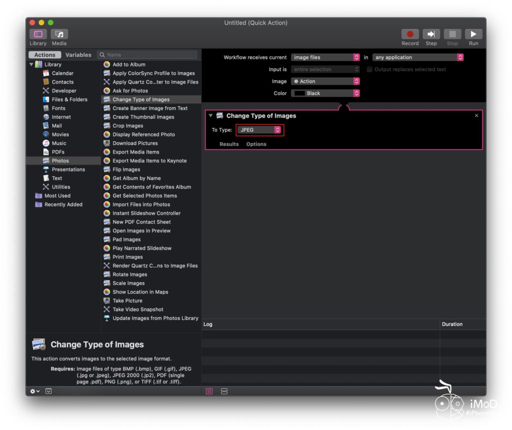Viewport: 512px width, 430px height.
Task: Switch to the log view toggle icon
Action: (x=209, y=391)
